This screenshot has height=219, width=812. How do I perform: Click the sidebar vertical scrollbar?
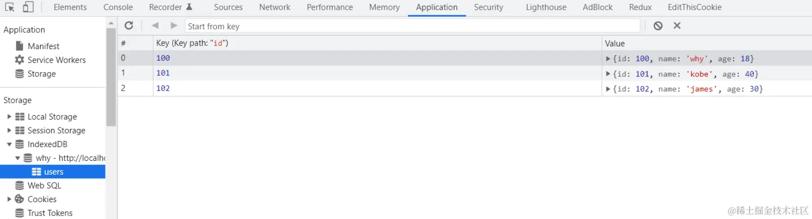[x=111, y=76]
